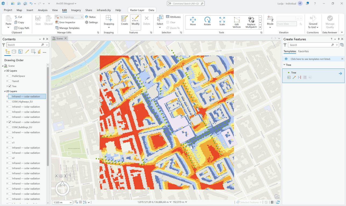Switch Contents to List By Editing

point(27,51)
